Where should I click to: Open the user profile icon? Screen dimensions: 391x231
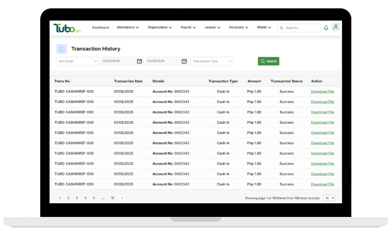point(335,27)
